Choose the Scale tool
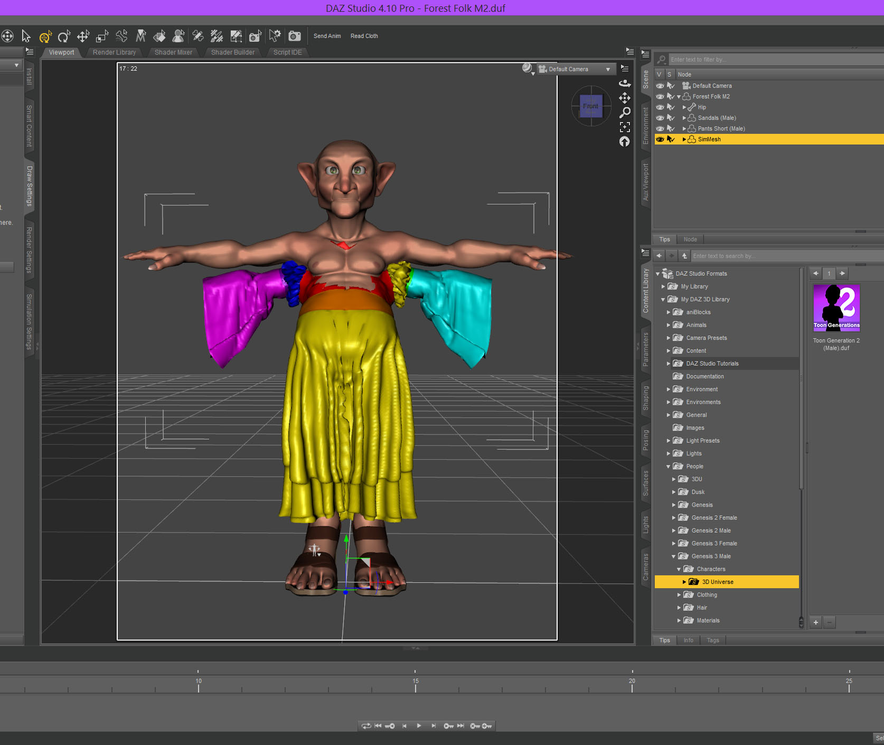This screenshot has height=745, width=884. [102, 36]
